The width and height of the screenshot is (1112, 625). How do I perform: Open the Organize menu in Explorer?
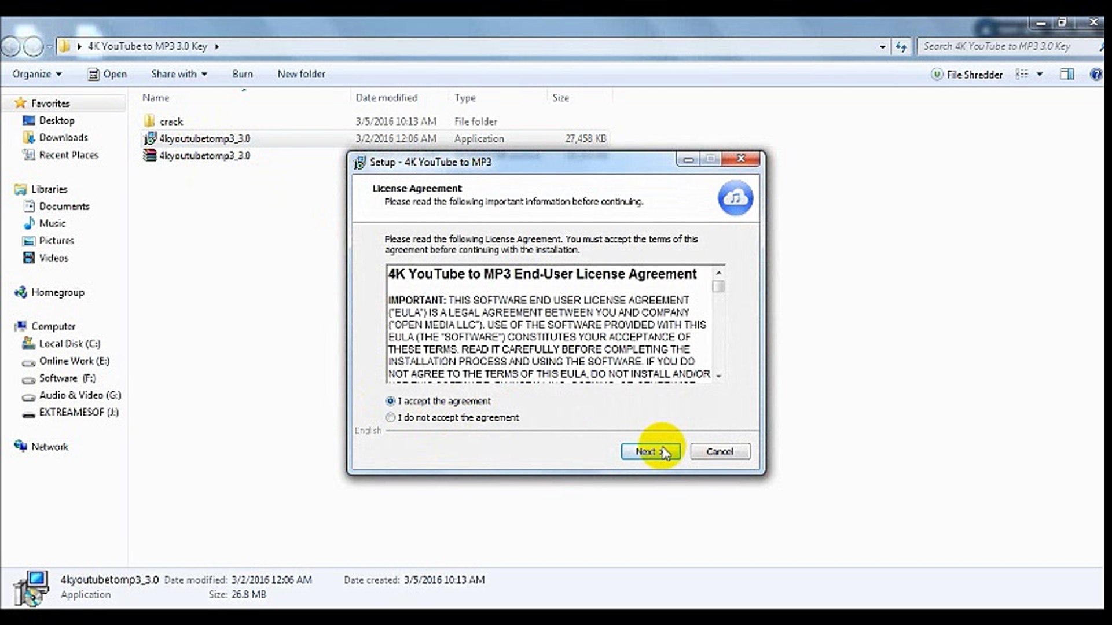[37, 74]
